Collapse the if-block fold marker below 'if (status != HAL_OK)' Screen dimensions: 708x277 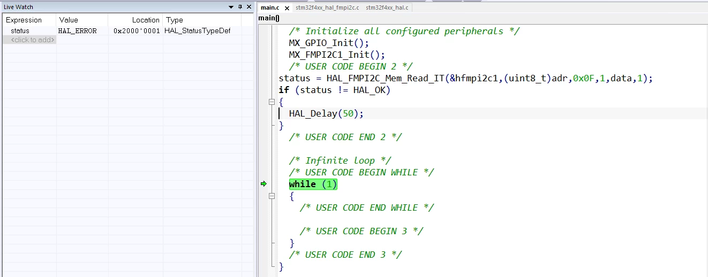click(272, 102)
